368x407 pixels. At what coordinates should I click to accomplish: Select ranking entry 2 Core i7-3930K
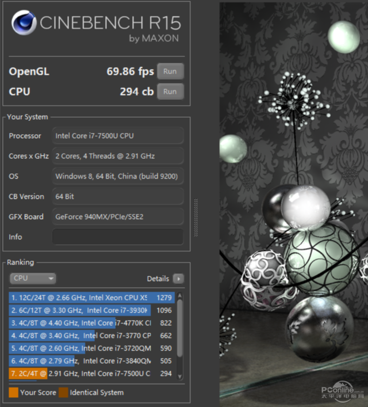coord(91,310)
